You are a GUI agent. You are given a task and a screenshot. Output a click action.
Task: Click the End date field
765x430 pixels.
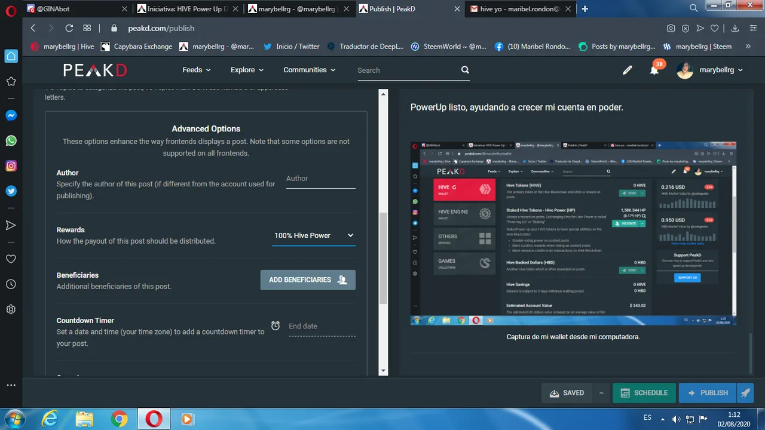click(322, 326)
